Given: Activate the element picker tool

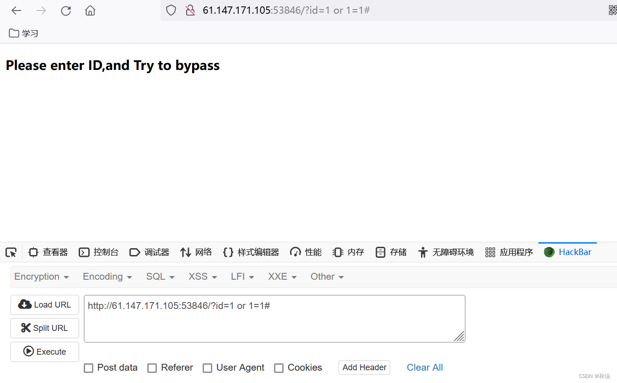Looking at the screenshot, I should tap(11, 252).
